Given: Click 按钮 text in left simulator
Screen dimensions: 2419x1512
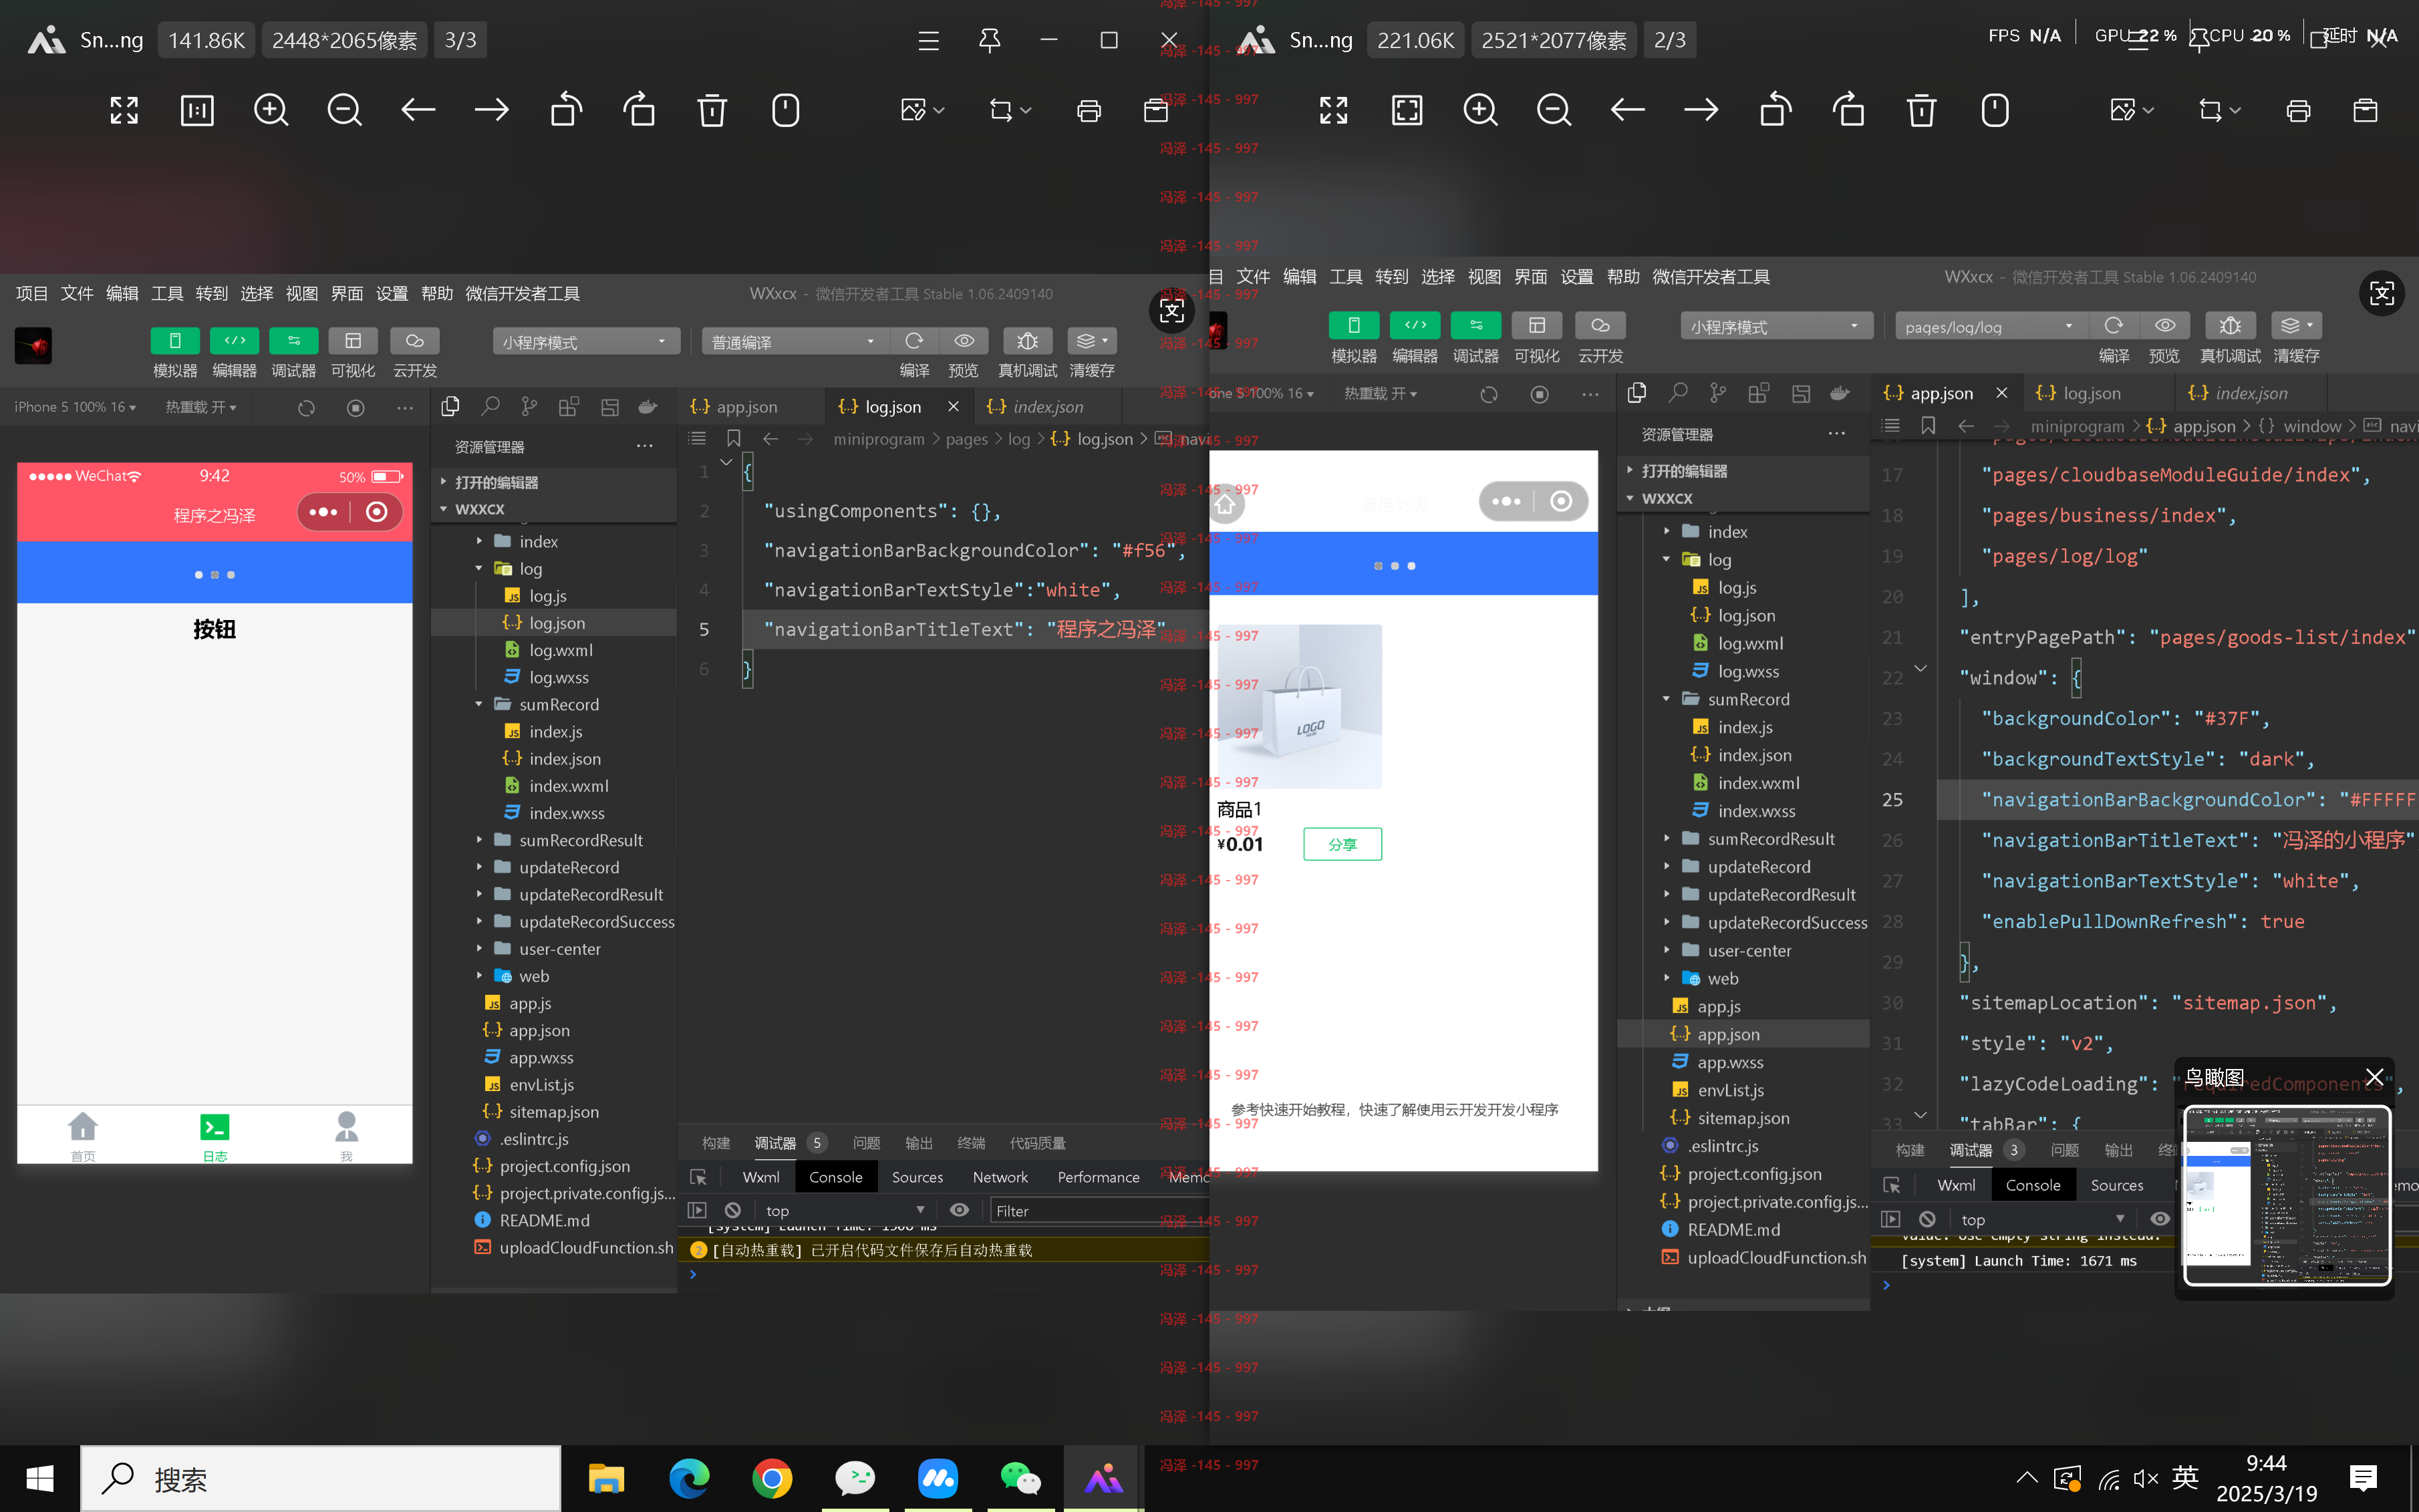Looking at the screenshot, I should click(x=214, y=629).
